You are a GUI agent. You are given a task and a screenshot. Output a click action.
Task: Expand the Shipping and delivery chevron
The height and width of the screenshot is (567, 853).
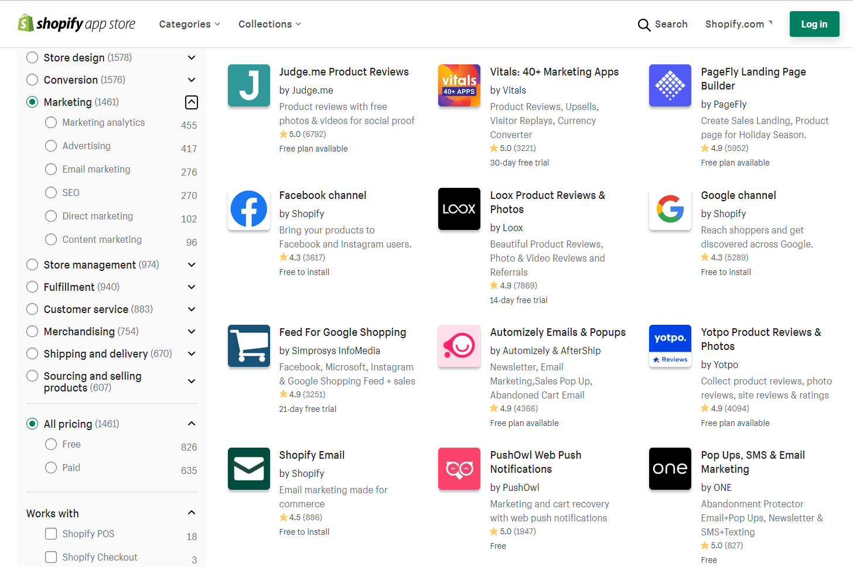192,353
